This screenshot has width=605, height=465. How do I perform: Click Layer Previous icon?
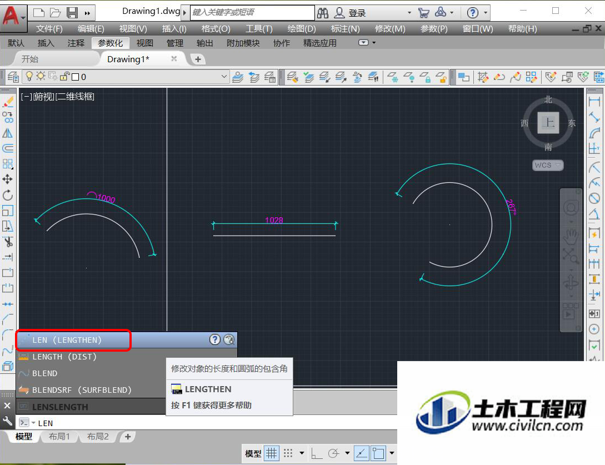coord(254,77)
